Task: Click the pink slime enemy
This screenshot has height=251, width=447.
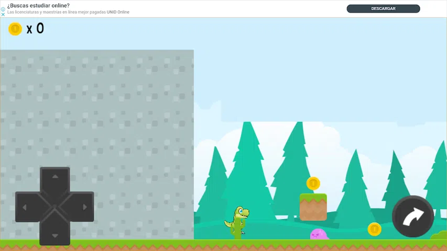Action: coord(318,234)
